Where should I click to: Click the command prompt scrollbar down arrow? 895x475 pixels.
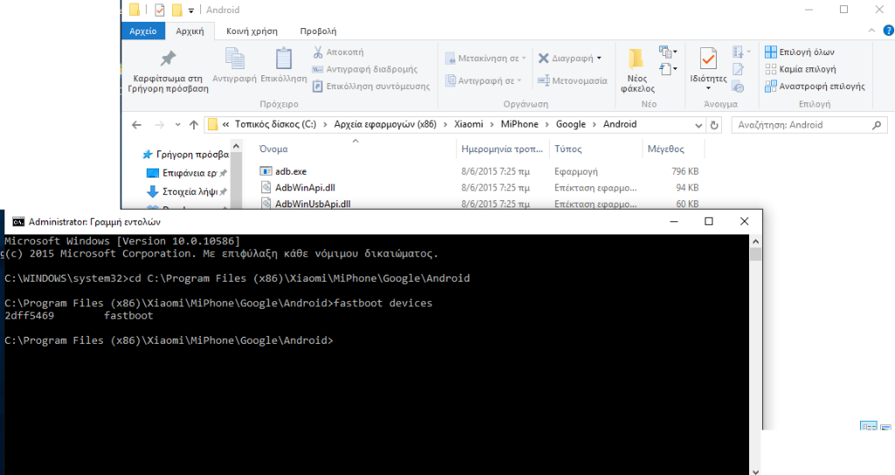point(755,471)
